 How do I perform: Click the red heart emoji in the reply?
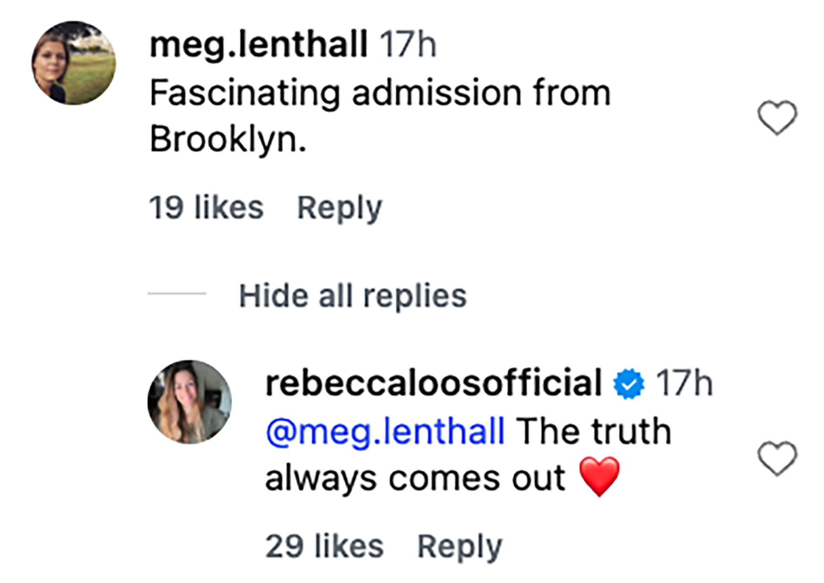(x=599, y=476)
